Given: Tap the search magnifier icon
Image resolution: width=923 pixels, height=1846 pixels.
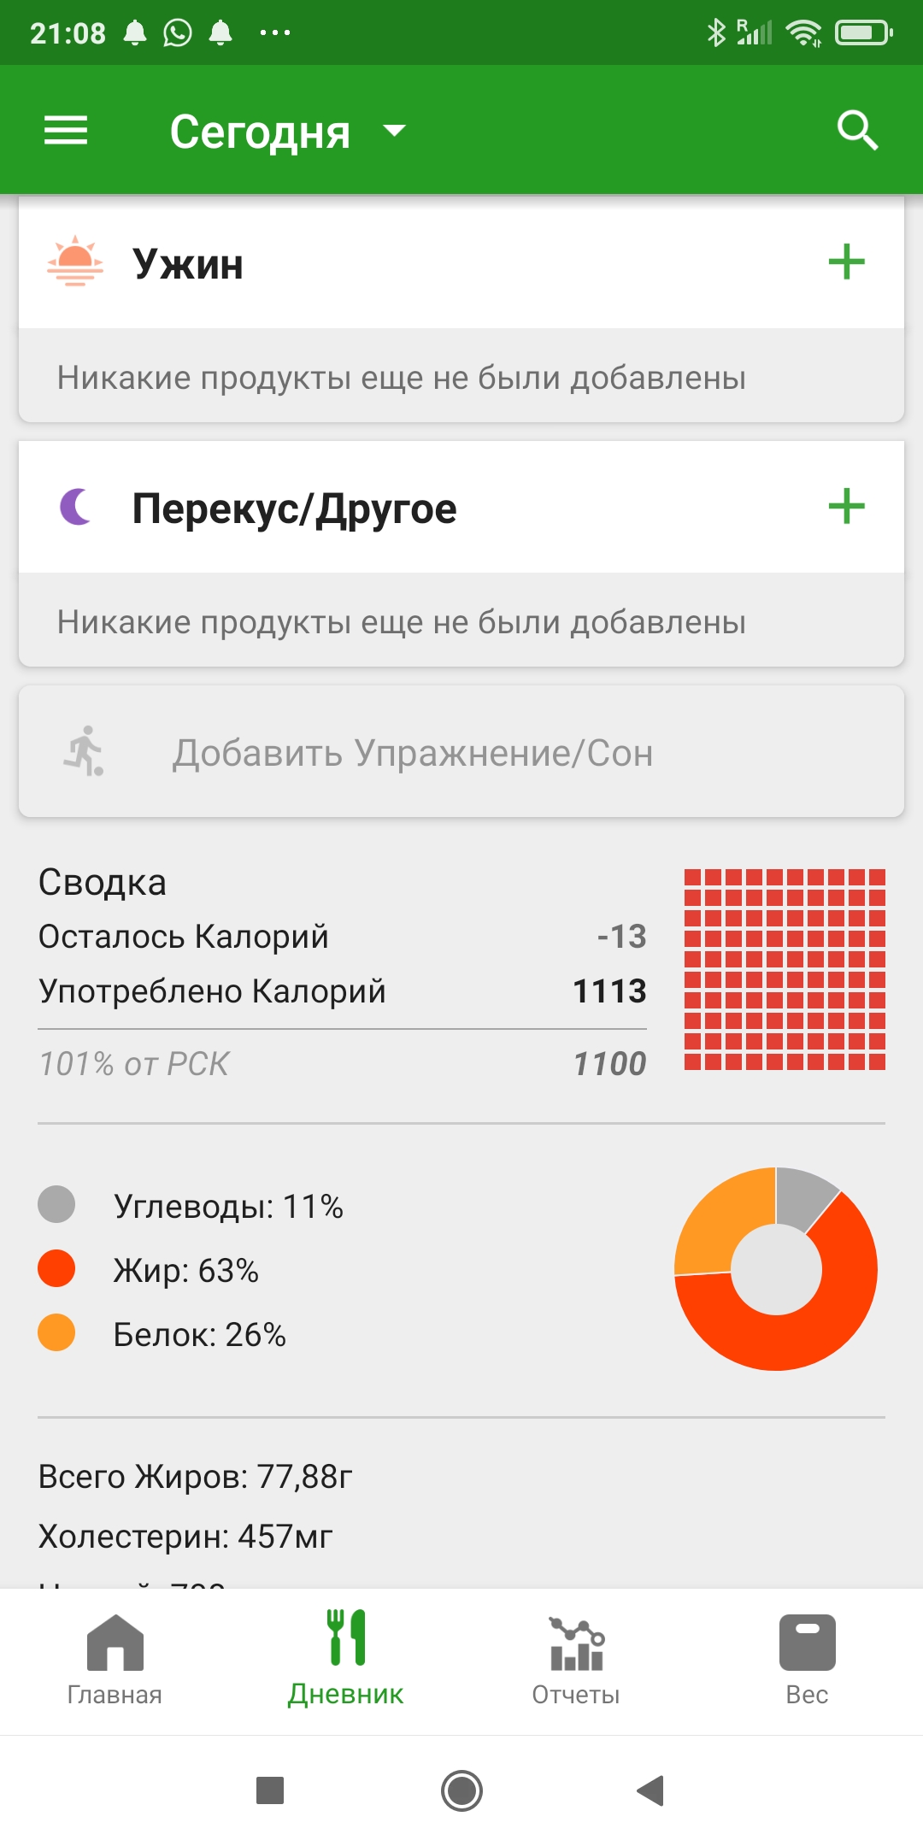Looking at the screenshot, I should (x=857, y=131).
